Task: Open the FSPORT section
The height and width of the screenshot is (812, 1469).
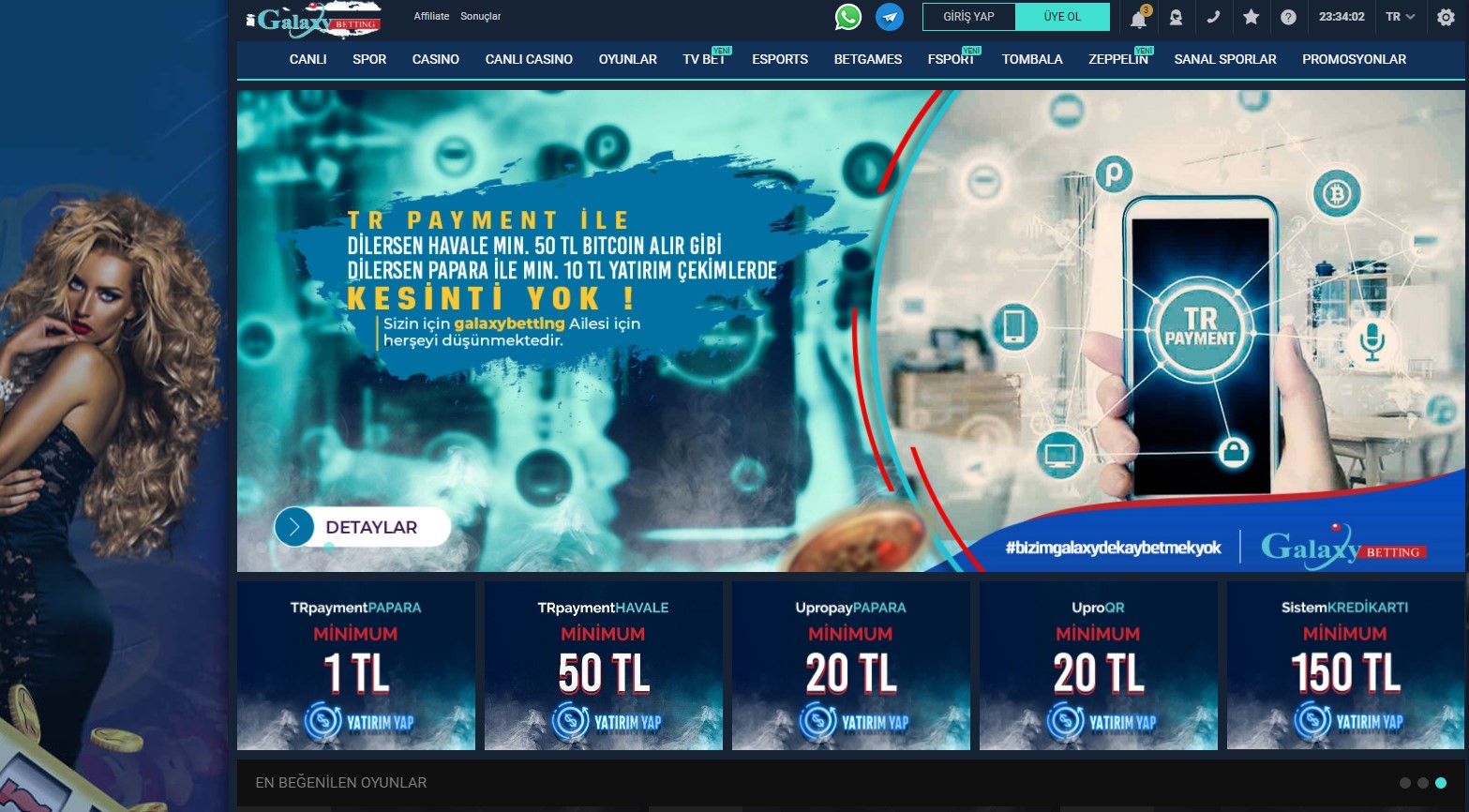Action: pyautogui.click(x=952, y=58)
